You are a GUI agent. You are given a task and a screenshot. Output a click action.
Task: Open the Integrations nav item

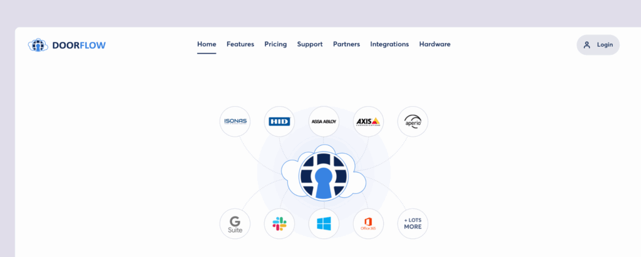click(389, 44)
